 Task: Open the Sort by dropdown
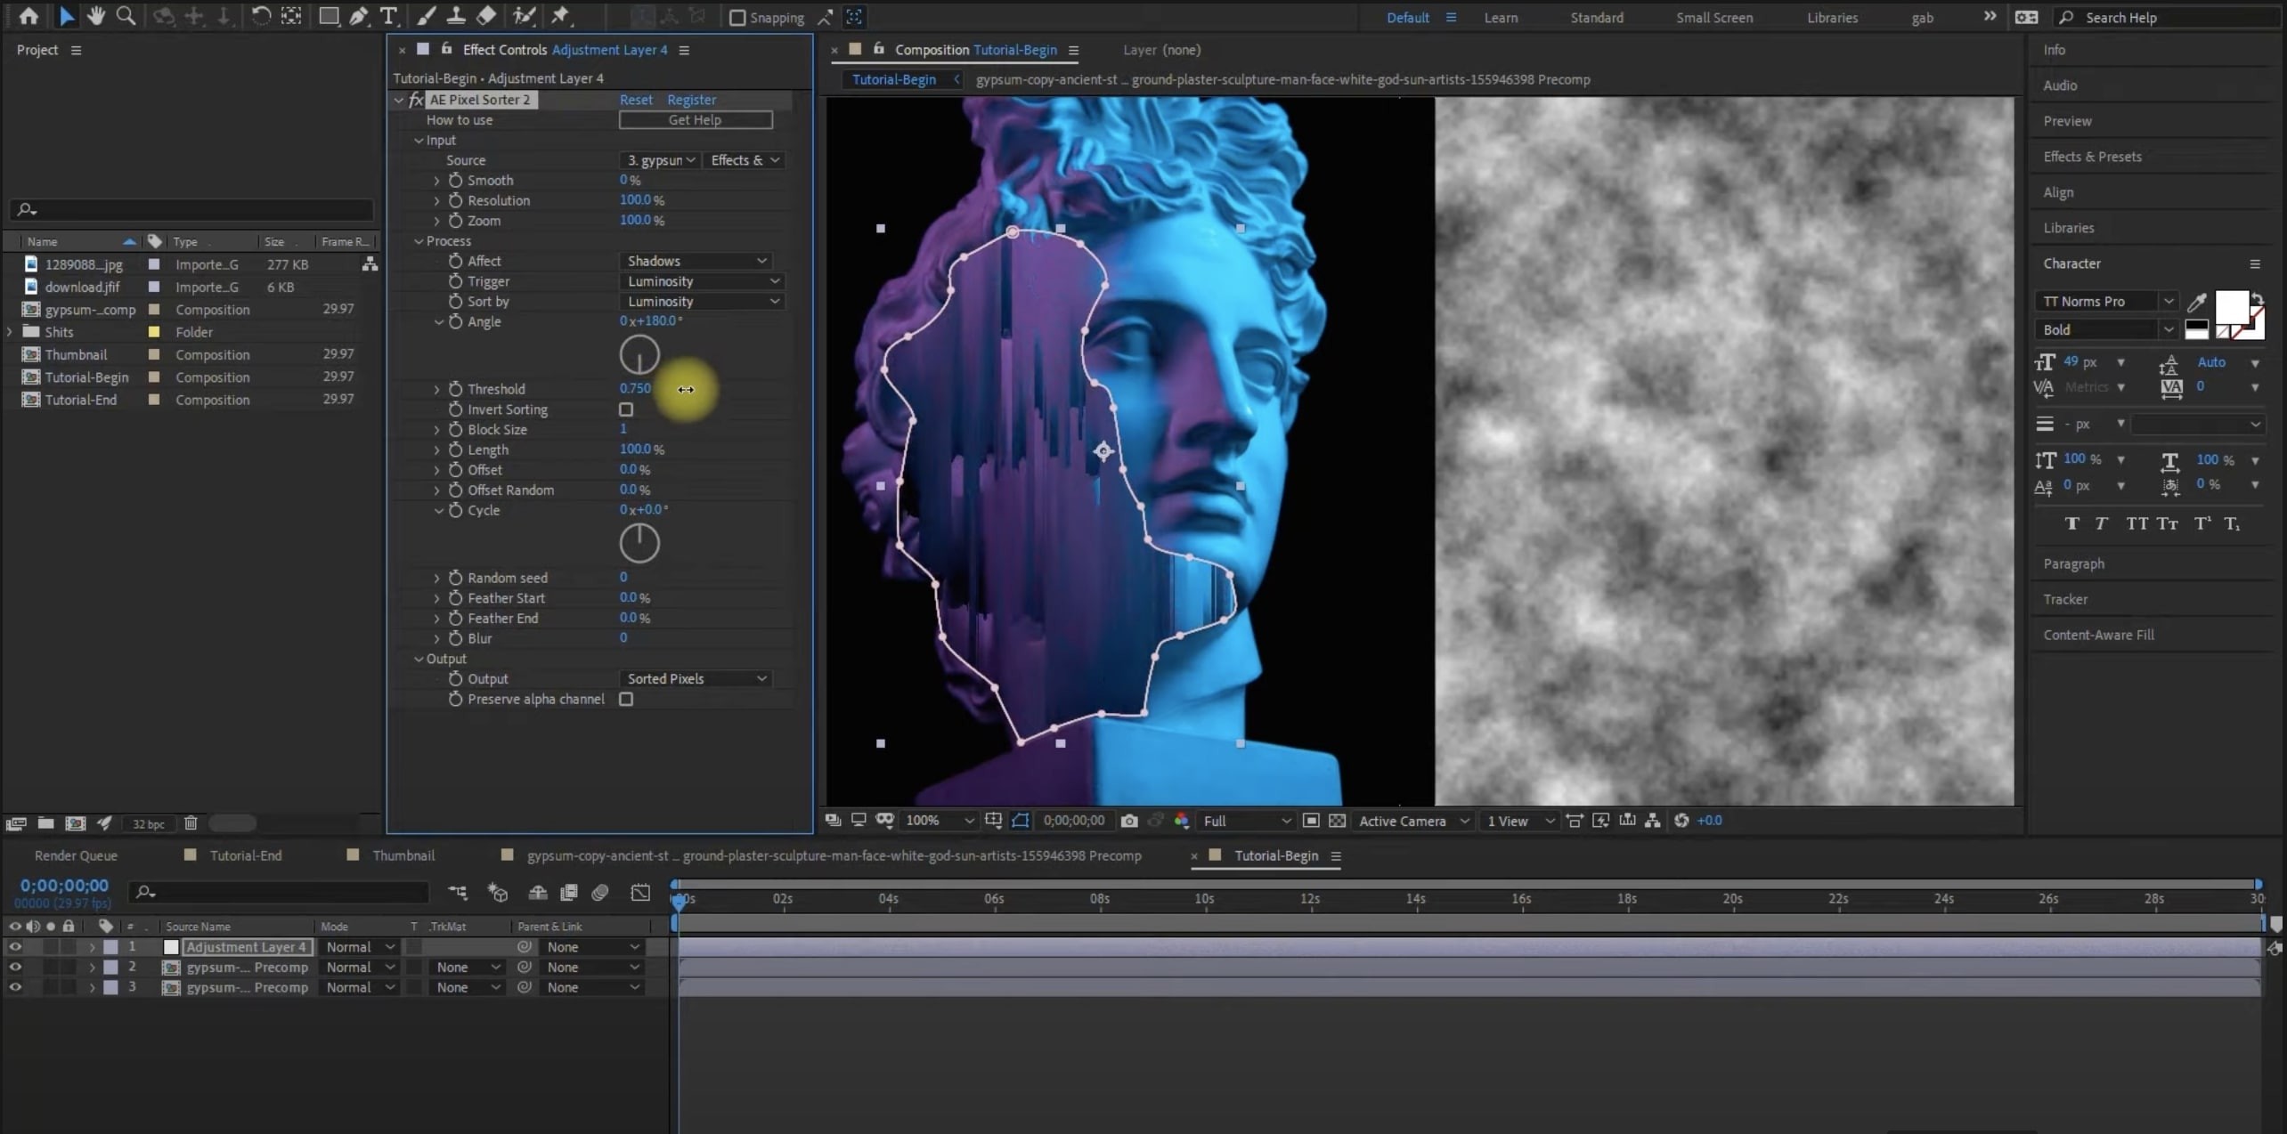(701, 302)
